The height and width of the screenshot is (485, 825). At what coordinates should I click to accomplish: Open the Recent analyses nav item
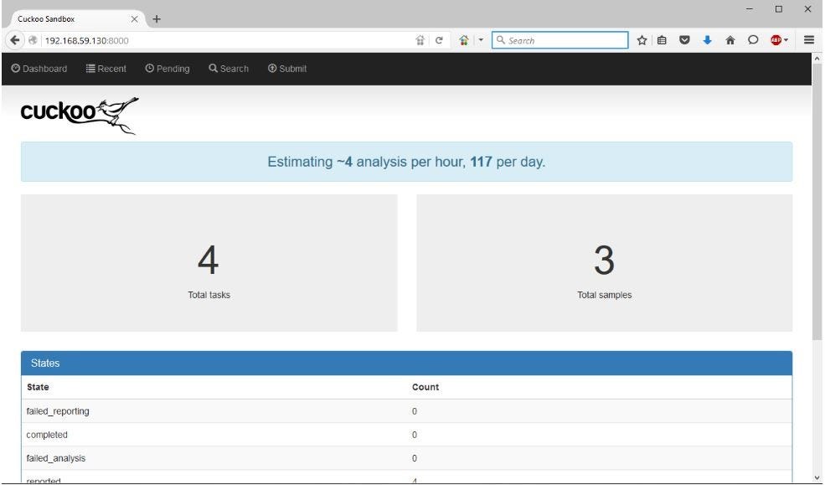pyautogui.click(x=106, y=69)
